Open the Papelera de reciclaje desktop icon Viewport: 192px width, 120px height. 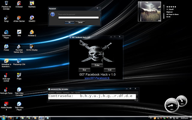(6, 5)
